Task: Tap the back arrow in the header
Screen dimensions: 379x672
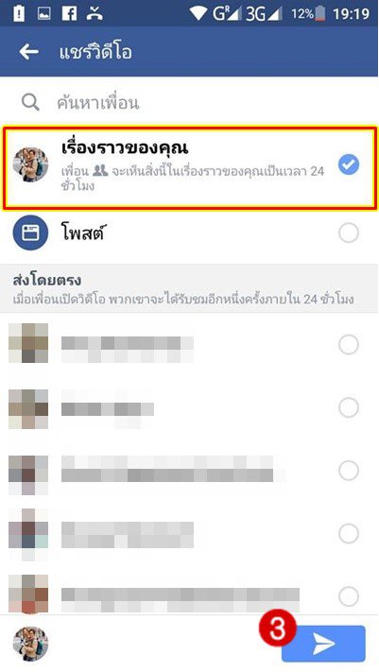Action: (x=29, y=52)
